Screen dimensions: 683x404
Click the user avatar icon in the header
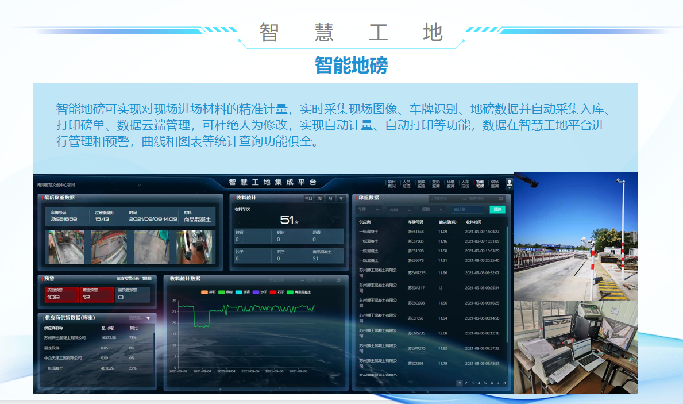[x=509, y=183]
